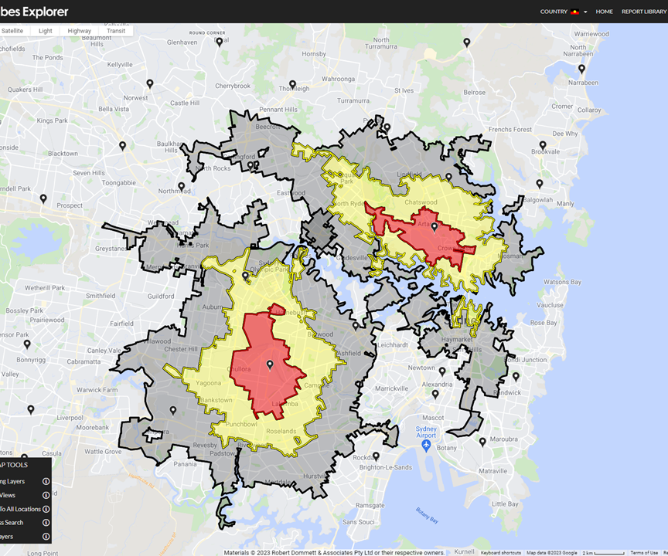Open the COUNTRY dropdown arrow

(585, 12)
